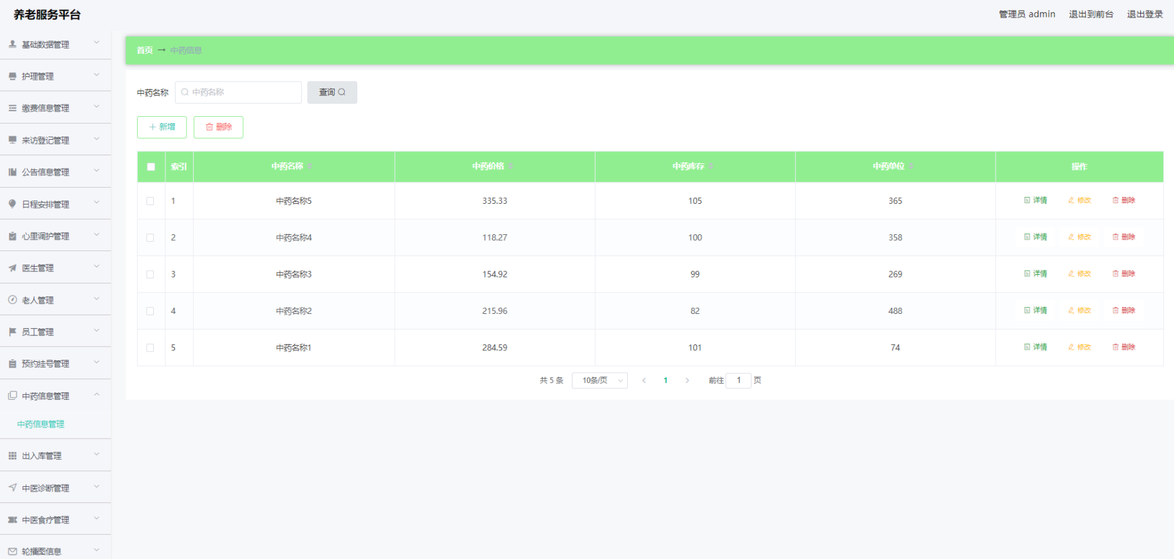Click the 基础数据管理 user icon in sidebar
The height and width of the screenshot is (559, 1174).
[x=12, y=44]
